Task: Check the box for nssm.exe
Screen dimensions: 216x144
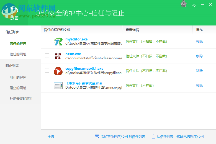Action: click(x=47, y=56)
